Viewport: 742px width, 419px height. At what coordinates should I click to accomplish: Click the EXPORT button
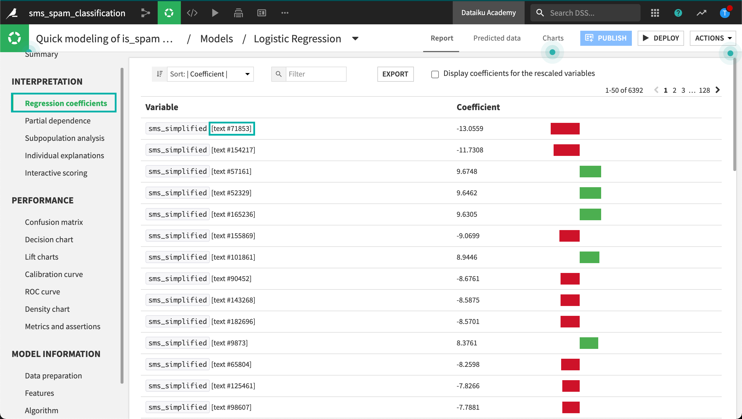pyautogui.click(x=395, y=74)
